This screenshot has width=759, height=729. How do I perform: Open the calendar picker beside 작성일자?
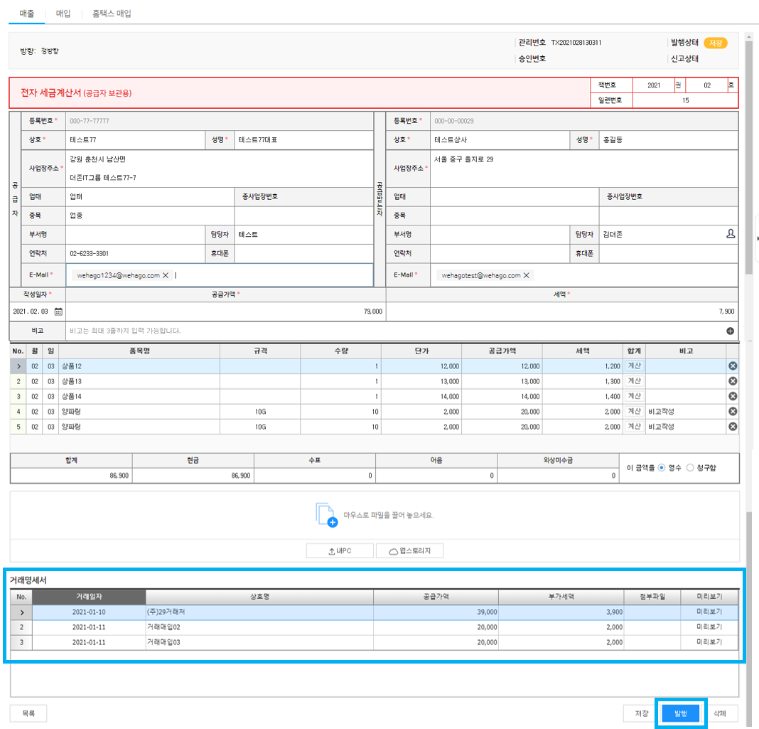coord(59,312)
